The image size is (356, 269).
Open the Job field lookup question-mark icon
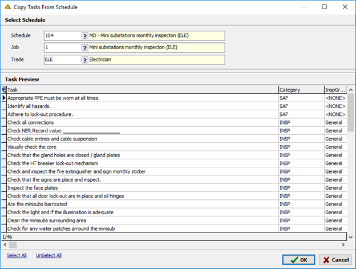click(84, 48)
